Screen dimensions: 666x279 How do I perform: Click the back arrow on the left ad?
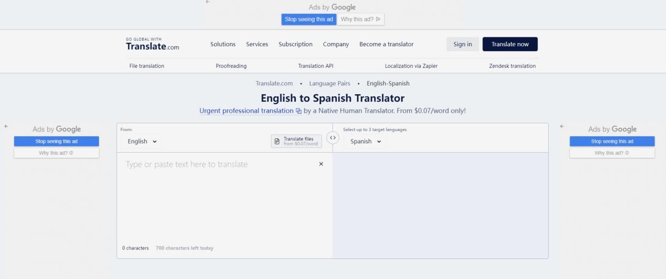point(6,126)
